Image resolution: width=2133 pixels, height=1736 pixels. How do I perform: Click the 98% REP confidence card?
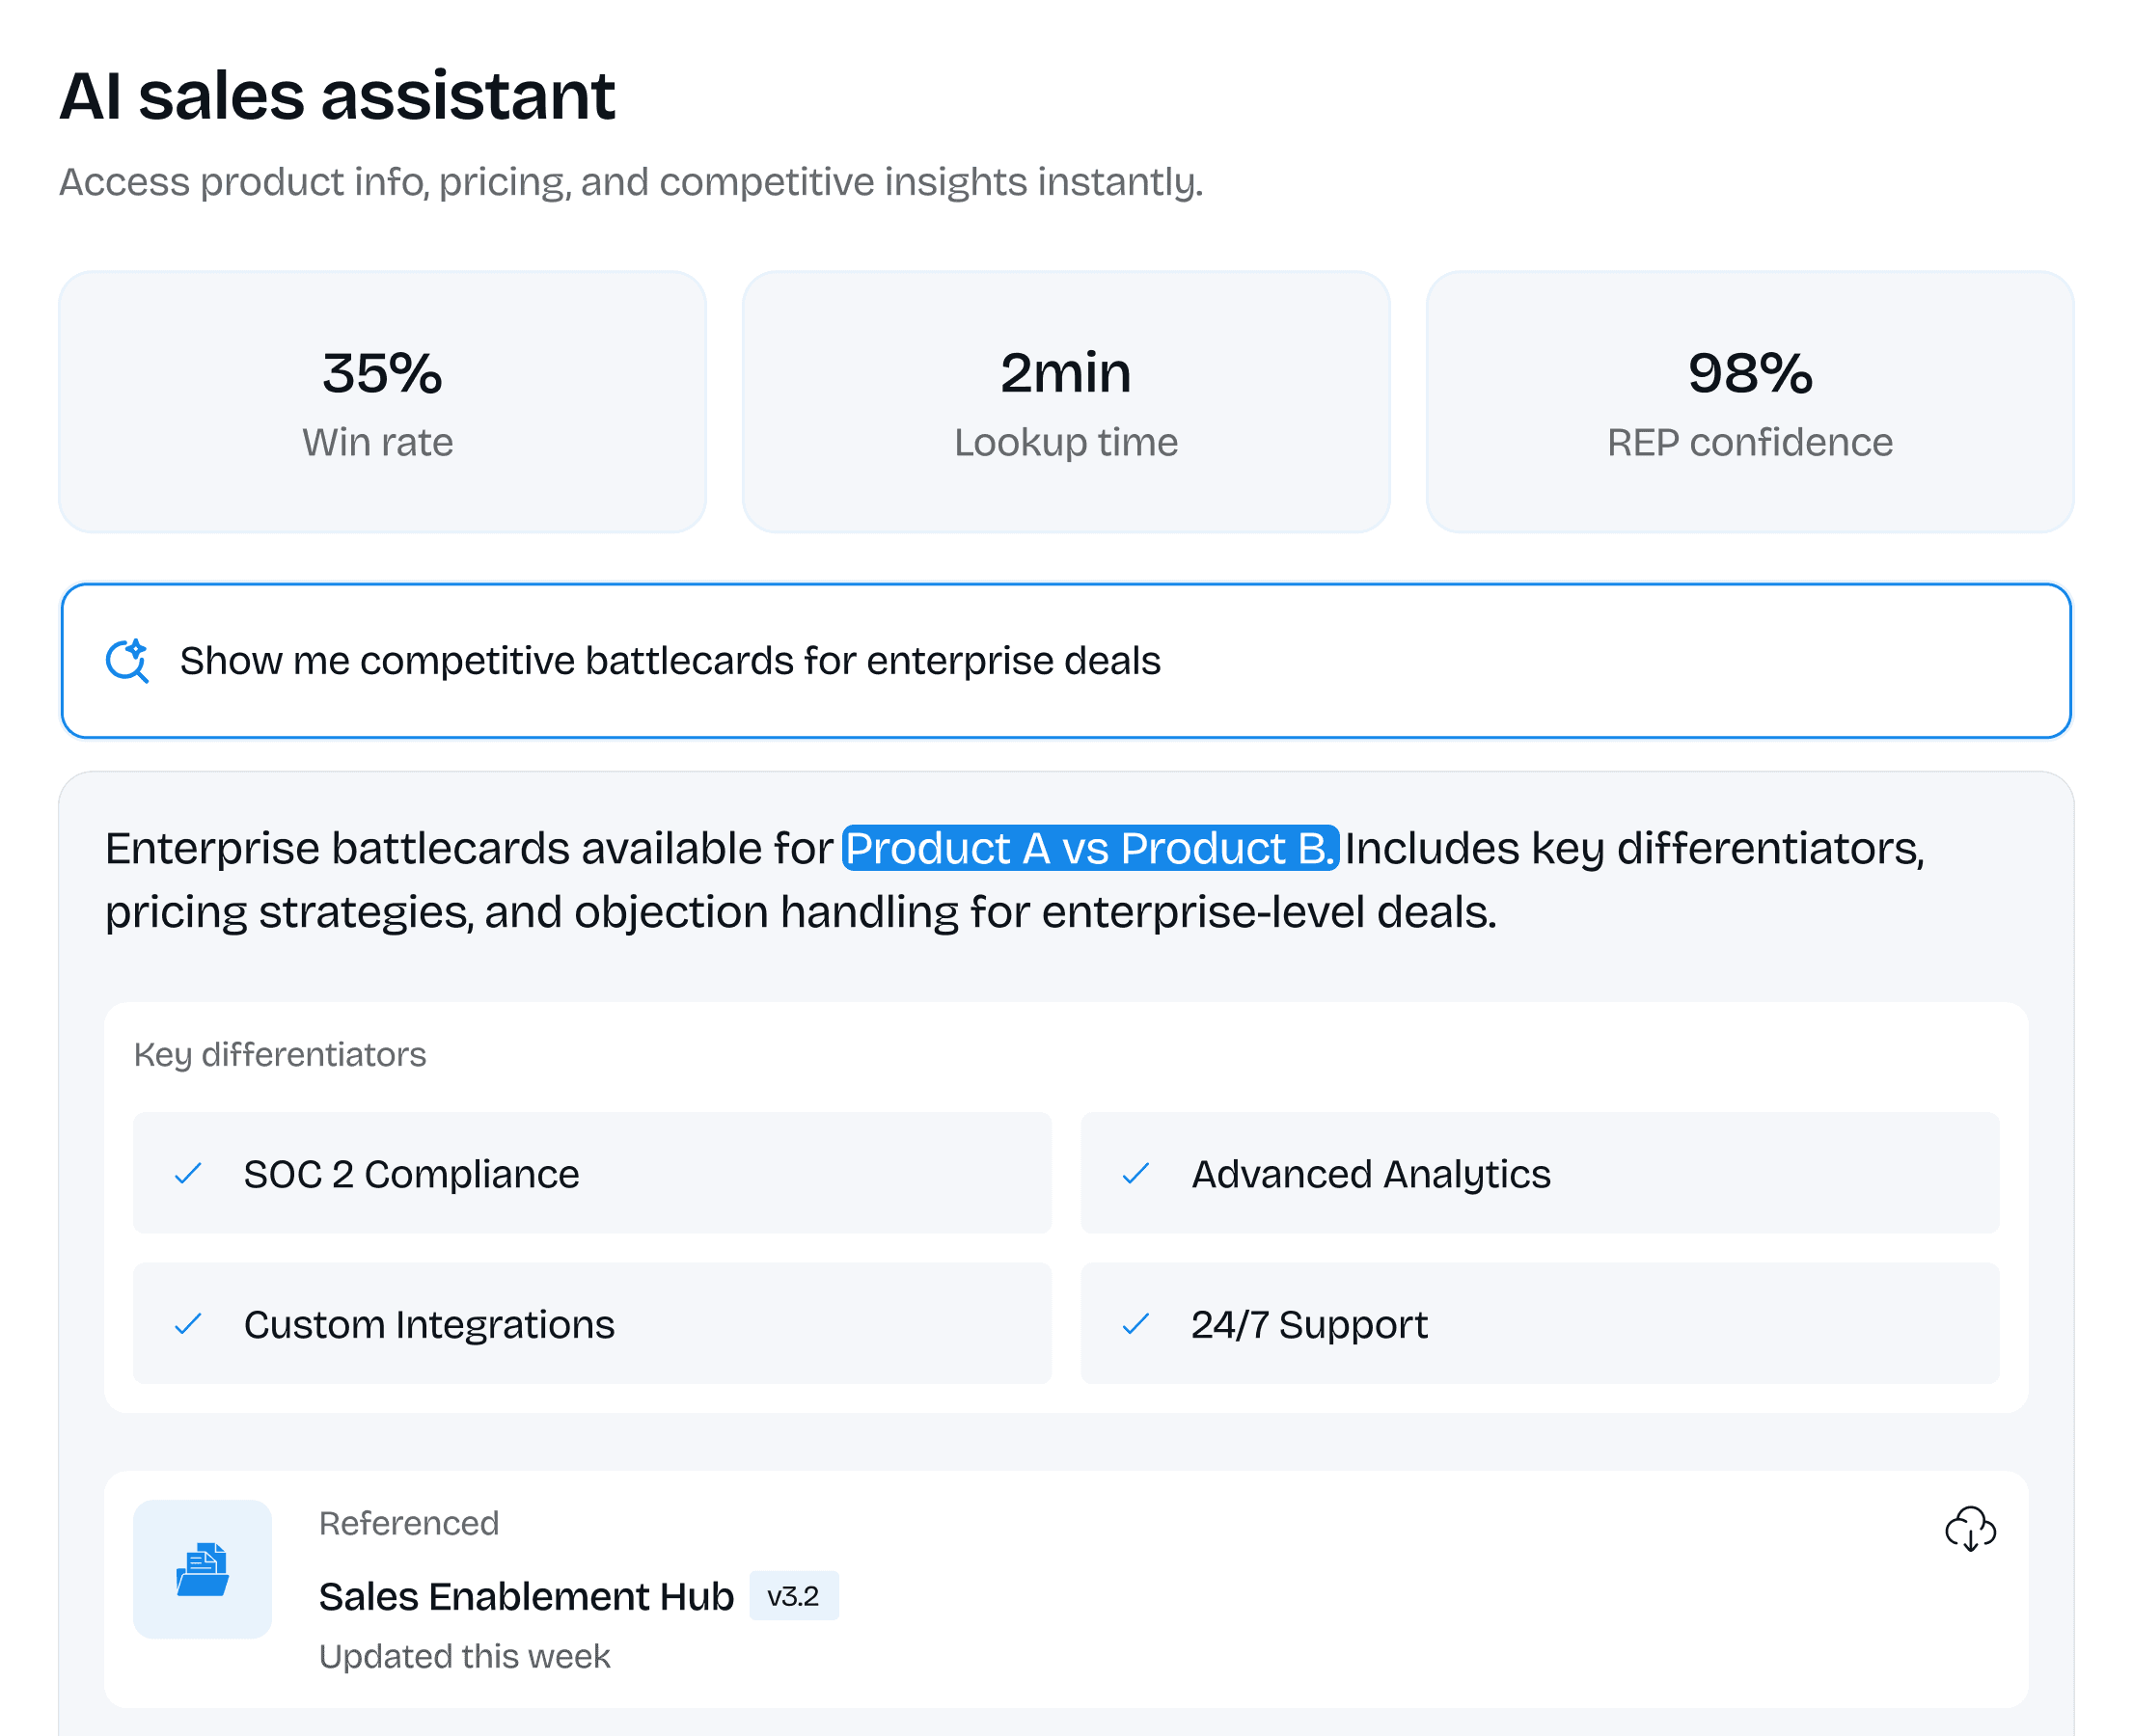click(1749, 402)
